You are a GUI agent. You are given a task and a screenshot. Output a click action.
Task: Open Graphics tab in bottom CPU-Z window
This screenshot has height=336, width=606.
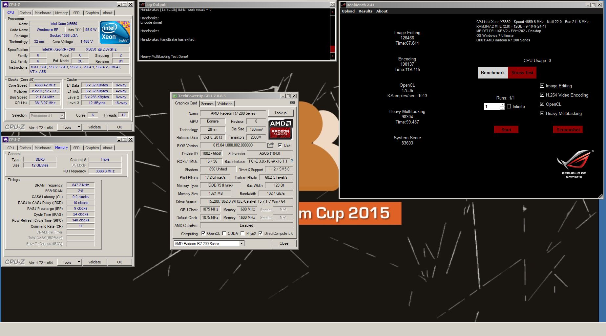tap(92, 148)
